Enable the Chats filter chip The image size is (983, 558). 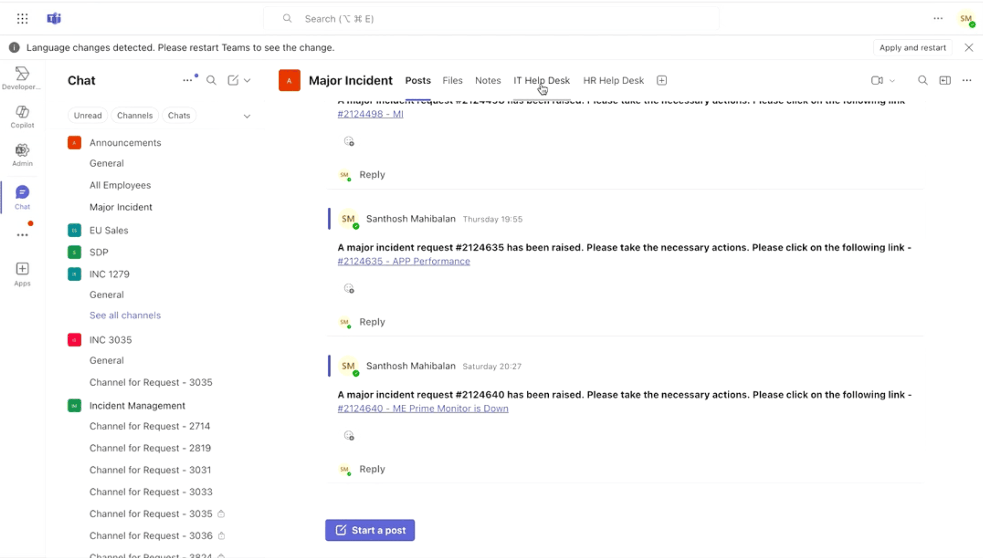(x=179, y=115)
